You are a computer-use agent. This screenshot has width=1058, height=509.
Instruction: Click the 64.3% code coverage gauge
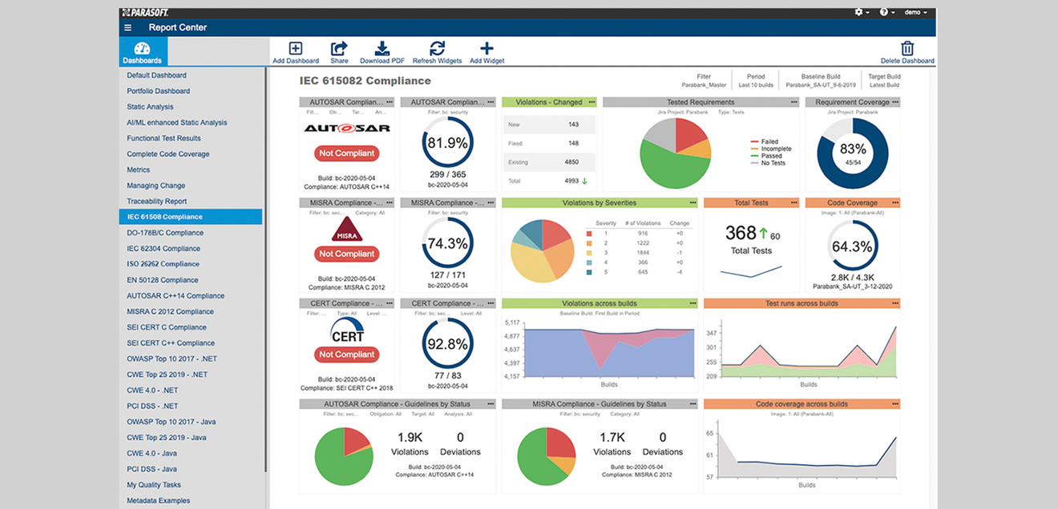[x=852, y=246]
